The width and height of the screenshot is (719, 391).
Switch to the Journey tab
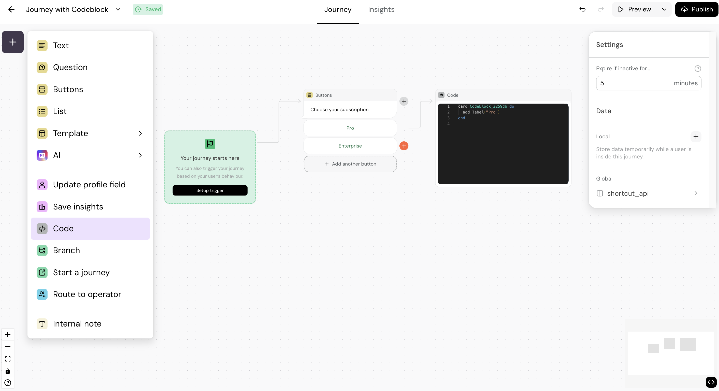(338, 9)
